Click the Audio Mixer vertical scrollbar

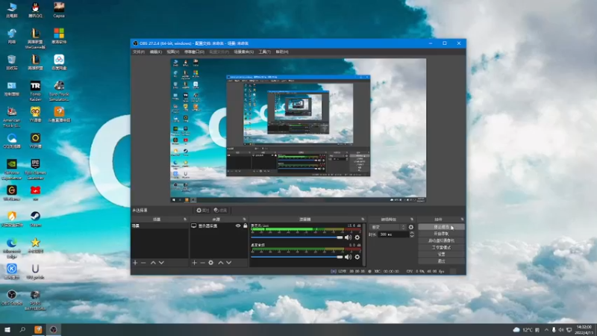[364, 245]
